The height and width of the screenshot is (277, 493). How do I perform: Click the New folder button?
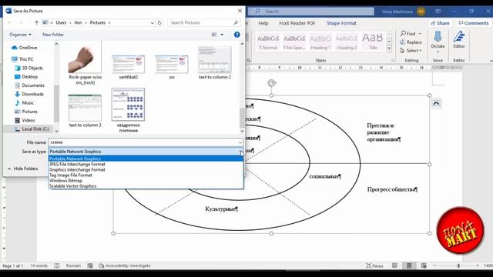tap(53, 35)
